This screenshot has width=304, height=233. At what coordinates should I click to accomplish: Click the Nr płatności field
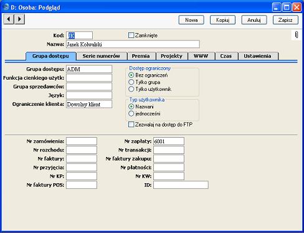click(x=169, y=168)
